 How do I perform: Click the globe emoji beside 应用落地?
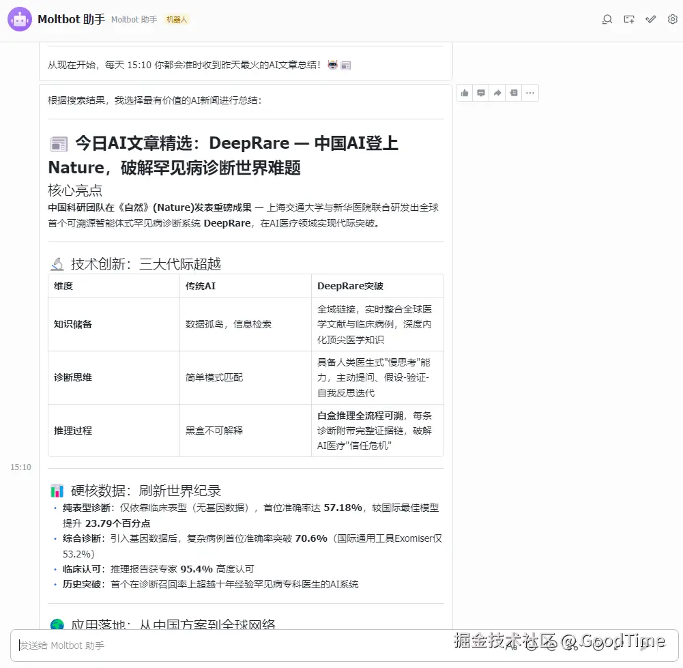click(57, 624)
